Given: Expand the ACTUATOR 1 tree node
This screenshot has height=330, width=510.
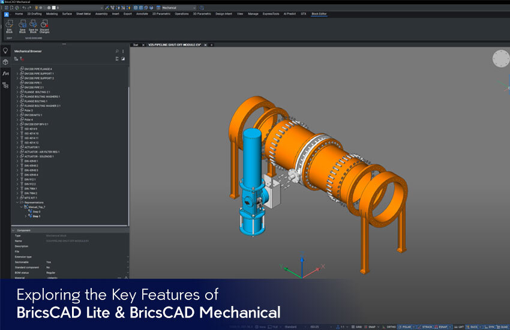Looking at the screenshot, I should (17, 147).
